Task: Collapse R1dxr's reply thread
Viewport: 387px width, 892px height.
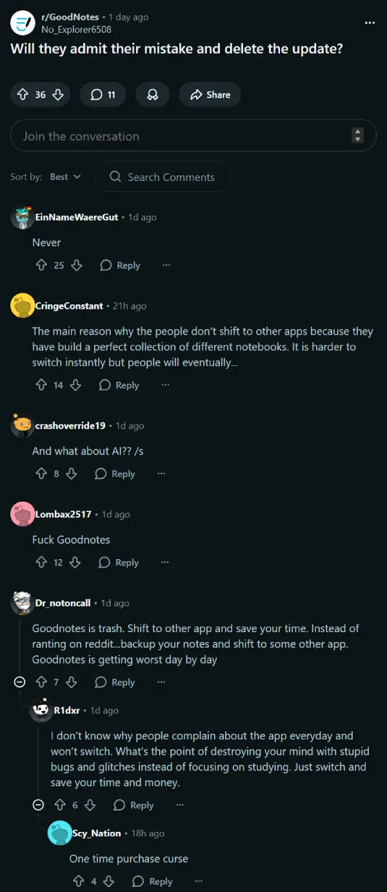Action: pos(38,805)
